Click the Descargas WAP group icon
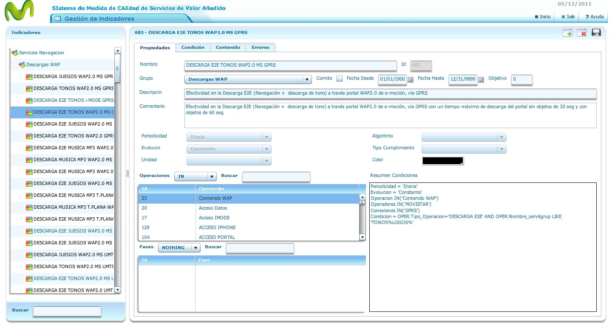 coord(22,64)
